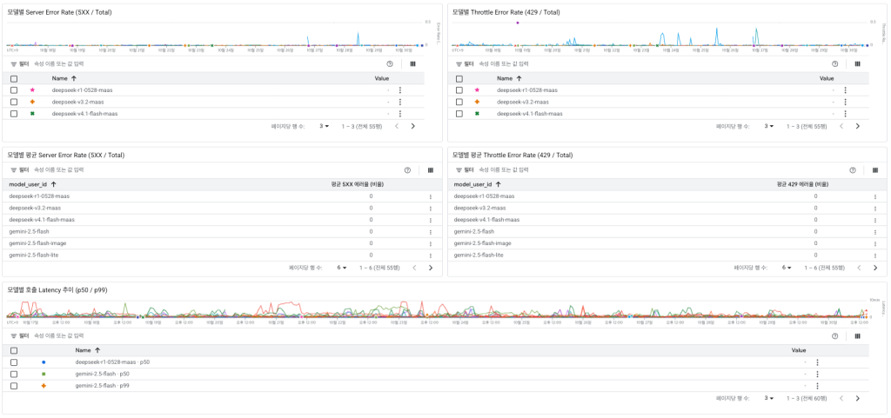Toggle select-all checkbox in Latency 추이 legend header
The width and height of the screenshot is (891, 418).
(x=14, y=350)
